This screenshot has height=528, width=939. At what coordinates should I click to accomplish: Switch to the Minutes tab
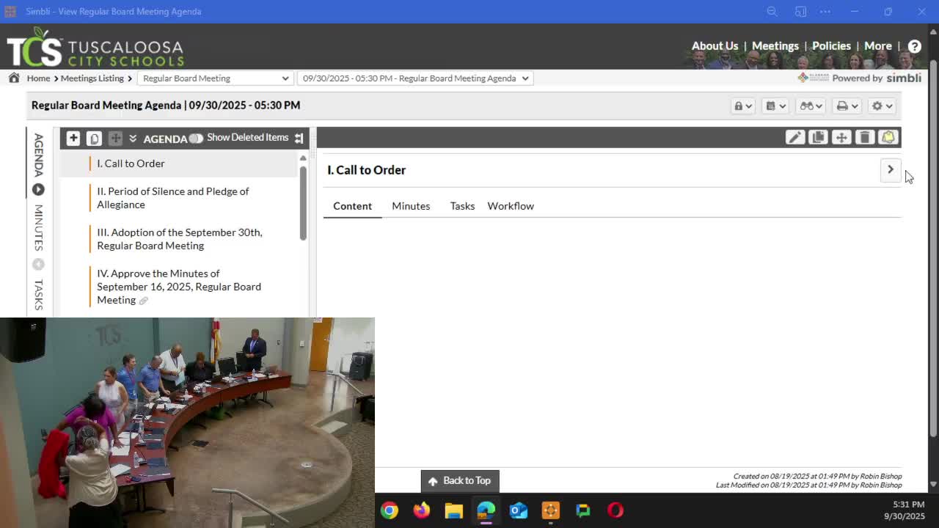click(411, 206)
